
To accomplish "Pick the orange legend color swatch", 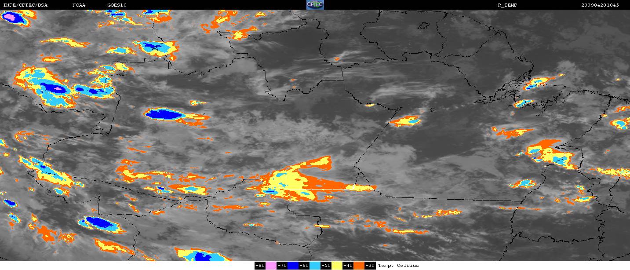I will click(x=359, y=266).
